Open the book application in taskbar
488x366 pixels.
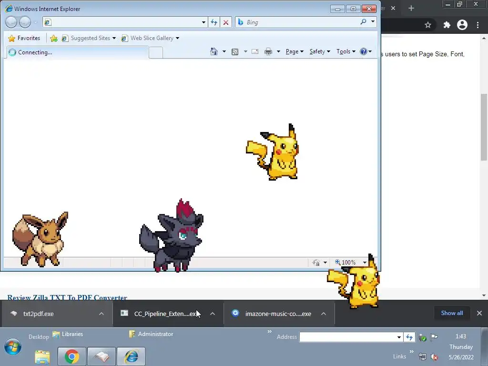(102, 356)
